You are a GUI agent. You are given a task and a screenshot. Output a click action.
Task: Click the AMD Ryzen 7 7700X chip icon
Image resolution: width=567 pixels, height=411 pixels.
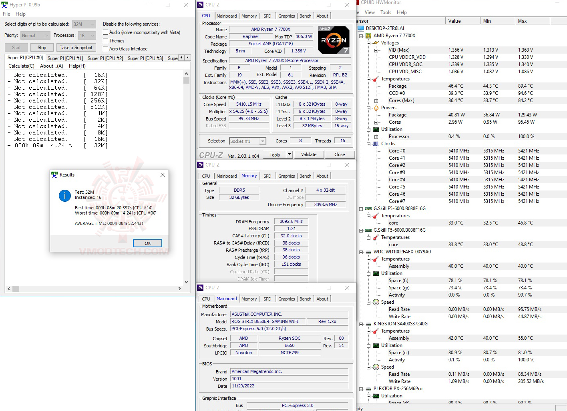pos(368,36)
